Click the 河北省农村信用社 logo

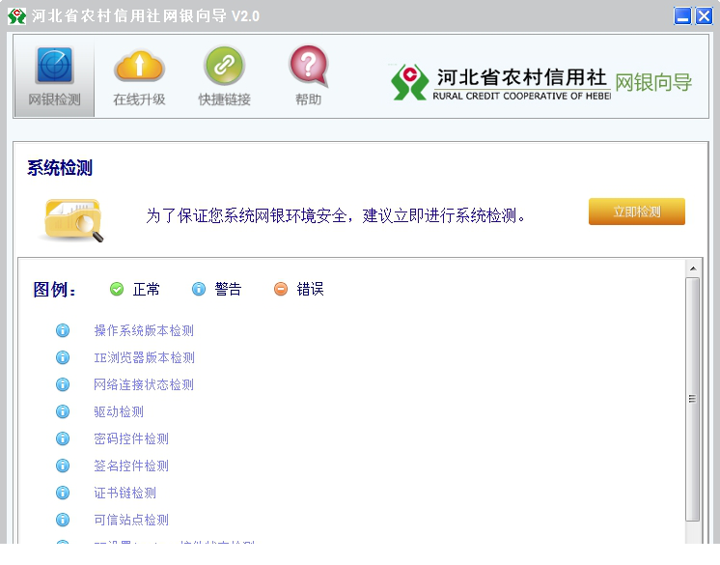pyautogui.click(x=501, y=83)
